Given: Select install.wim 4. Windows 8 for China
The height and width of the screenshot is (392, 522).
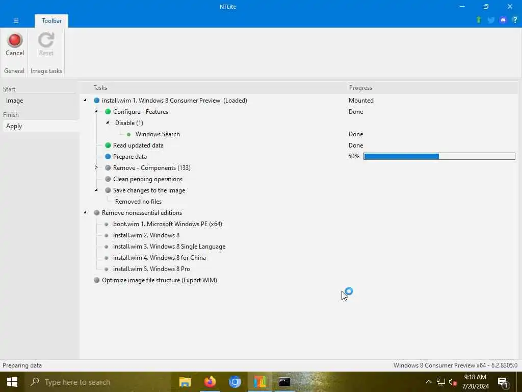Looking at the screenshot, I should pyautogui.click(x=160, y=258).
